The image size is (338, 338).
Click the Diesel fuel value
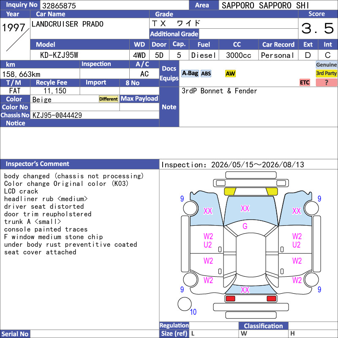204,55
